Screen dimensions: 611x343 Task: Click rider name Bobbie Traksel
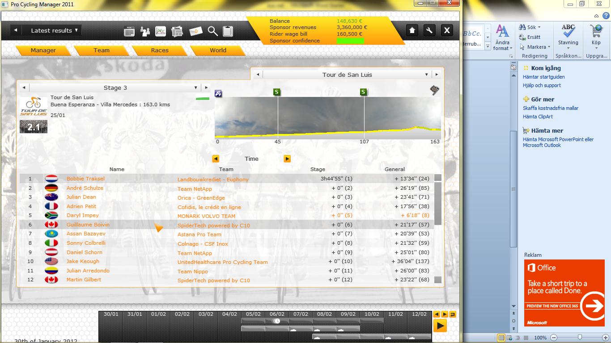[x=85, y=179]
